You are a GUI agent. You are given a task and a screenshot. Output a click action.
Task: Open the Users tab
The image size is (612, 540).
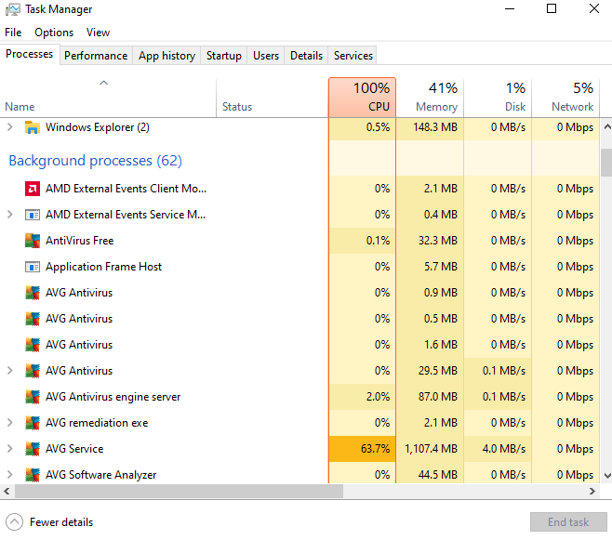pos(266,56)
